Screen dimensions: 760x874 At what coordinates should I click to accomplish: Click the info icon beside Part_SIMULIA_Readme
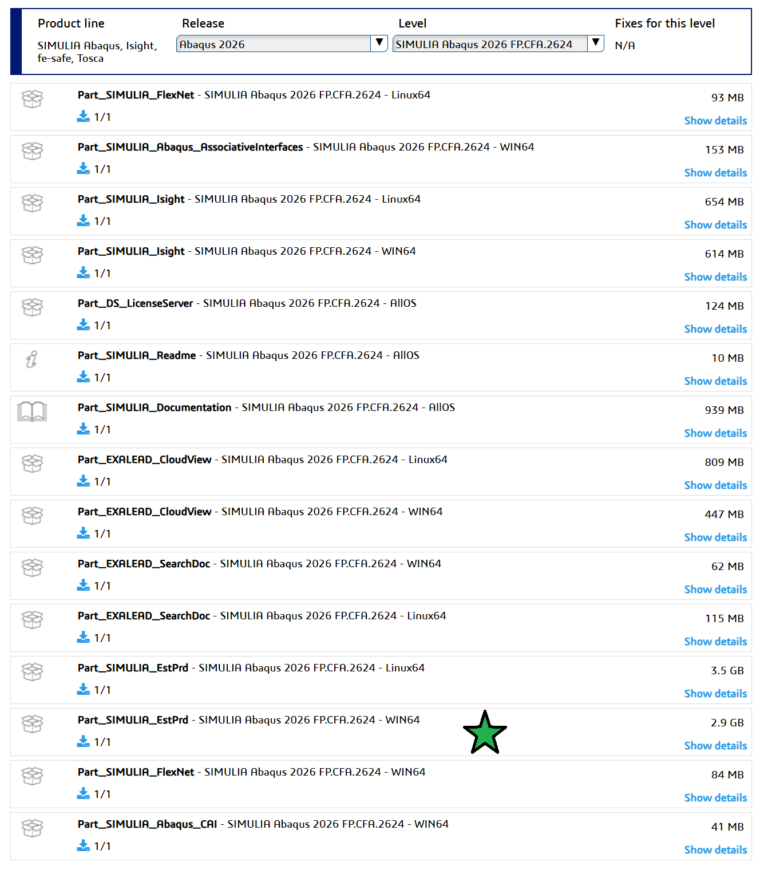31,359
